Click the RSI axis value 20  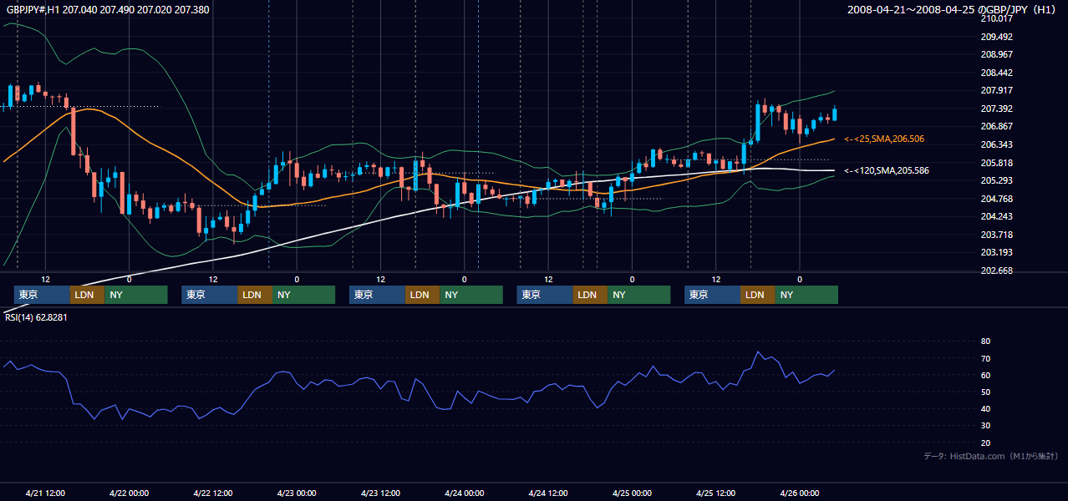[985, 443]
